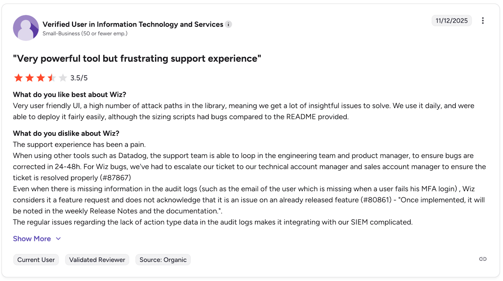Image resolution: width=503 pixels, height=281 pixels.
Task: Click the half-filled fourth star
Action: pyautogui.click(x=52, y=78)
